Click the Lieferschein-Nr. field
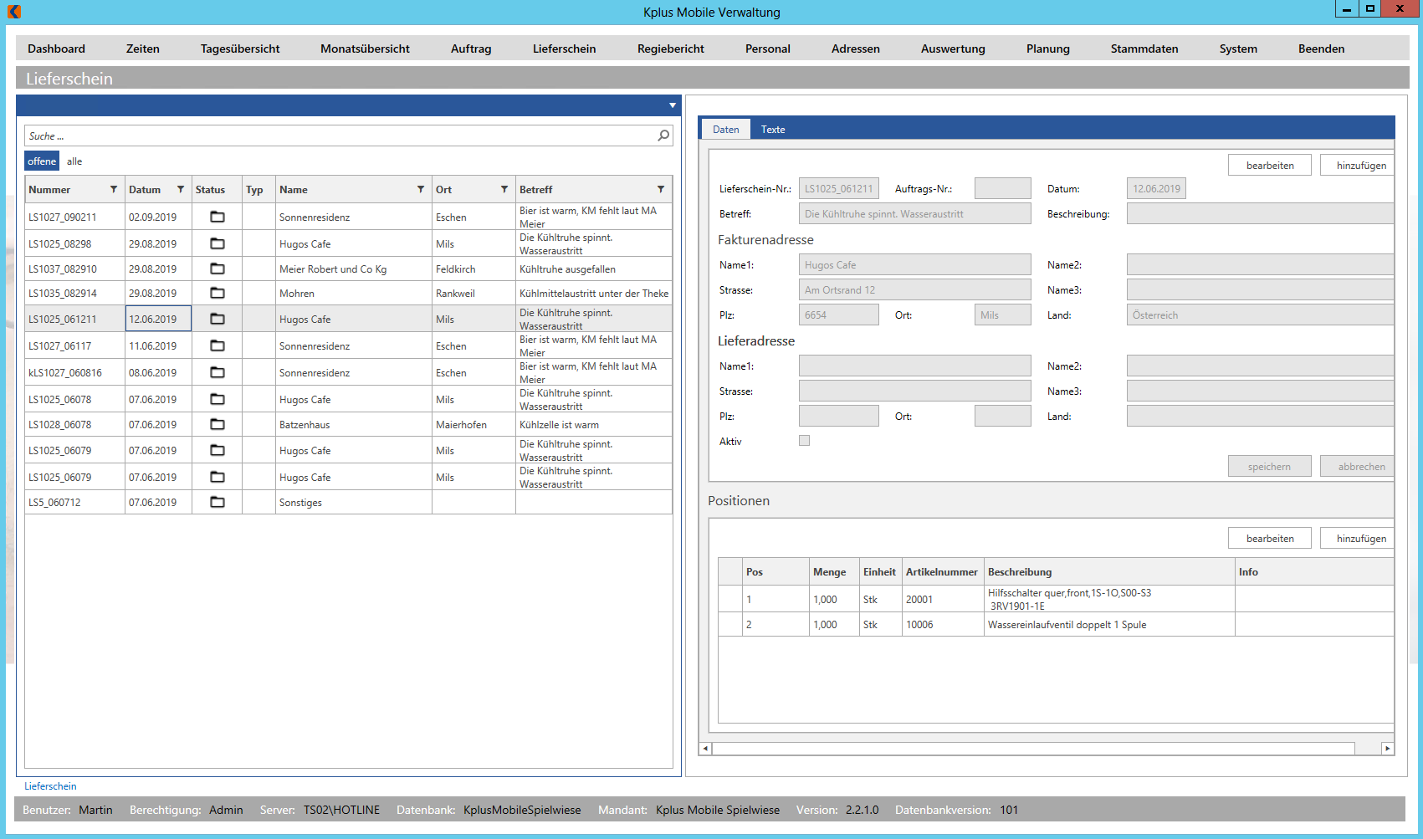 [x=839, y=188]
